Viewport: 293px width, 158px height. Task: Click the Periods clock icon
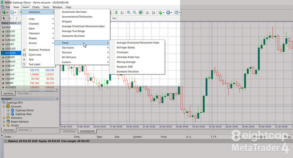(168, 13)
